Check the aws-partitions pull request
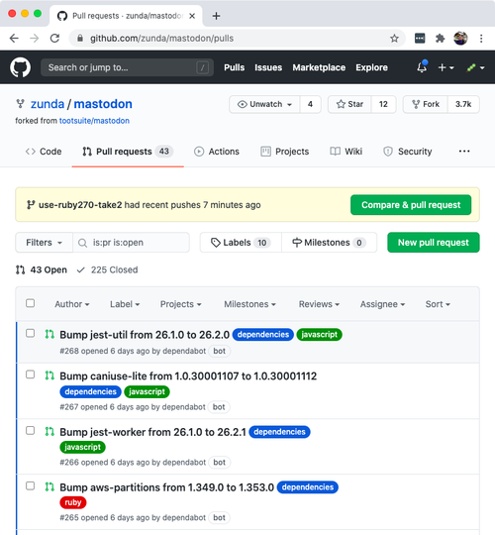 pos(31,485)
